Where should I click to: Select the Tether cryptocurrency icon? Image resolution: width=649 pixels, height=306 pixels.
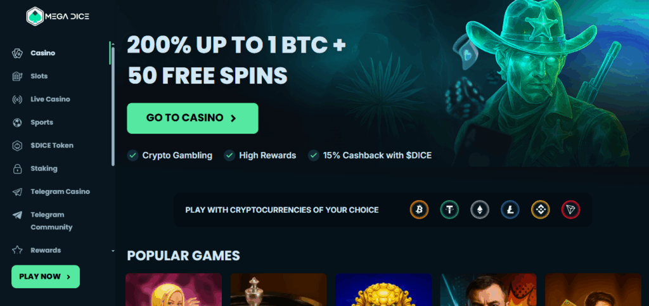click(x=449, y=210)
